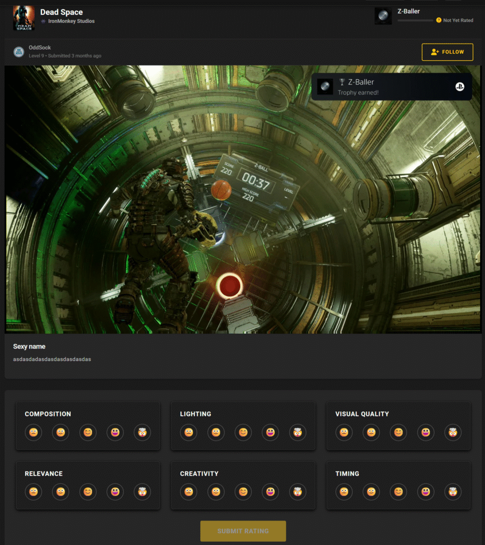
Task: Click the Z-Baller trophy icon in header
Action: point(383,16)
